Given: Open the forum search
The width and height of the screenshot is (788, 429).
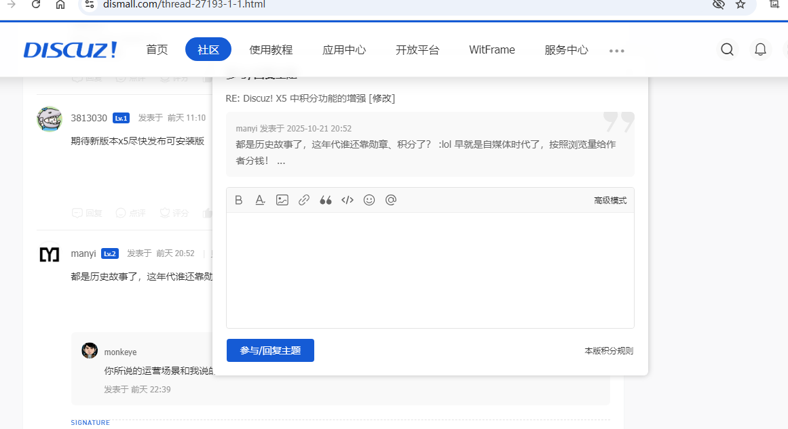Looking at the screenshot, I should 727,49.
